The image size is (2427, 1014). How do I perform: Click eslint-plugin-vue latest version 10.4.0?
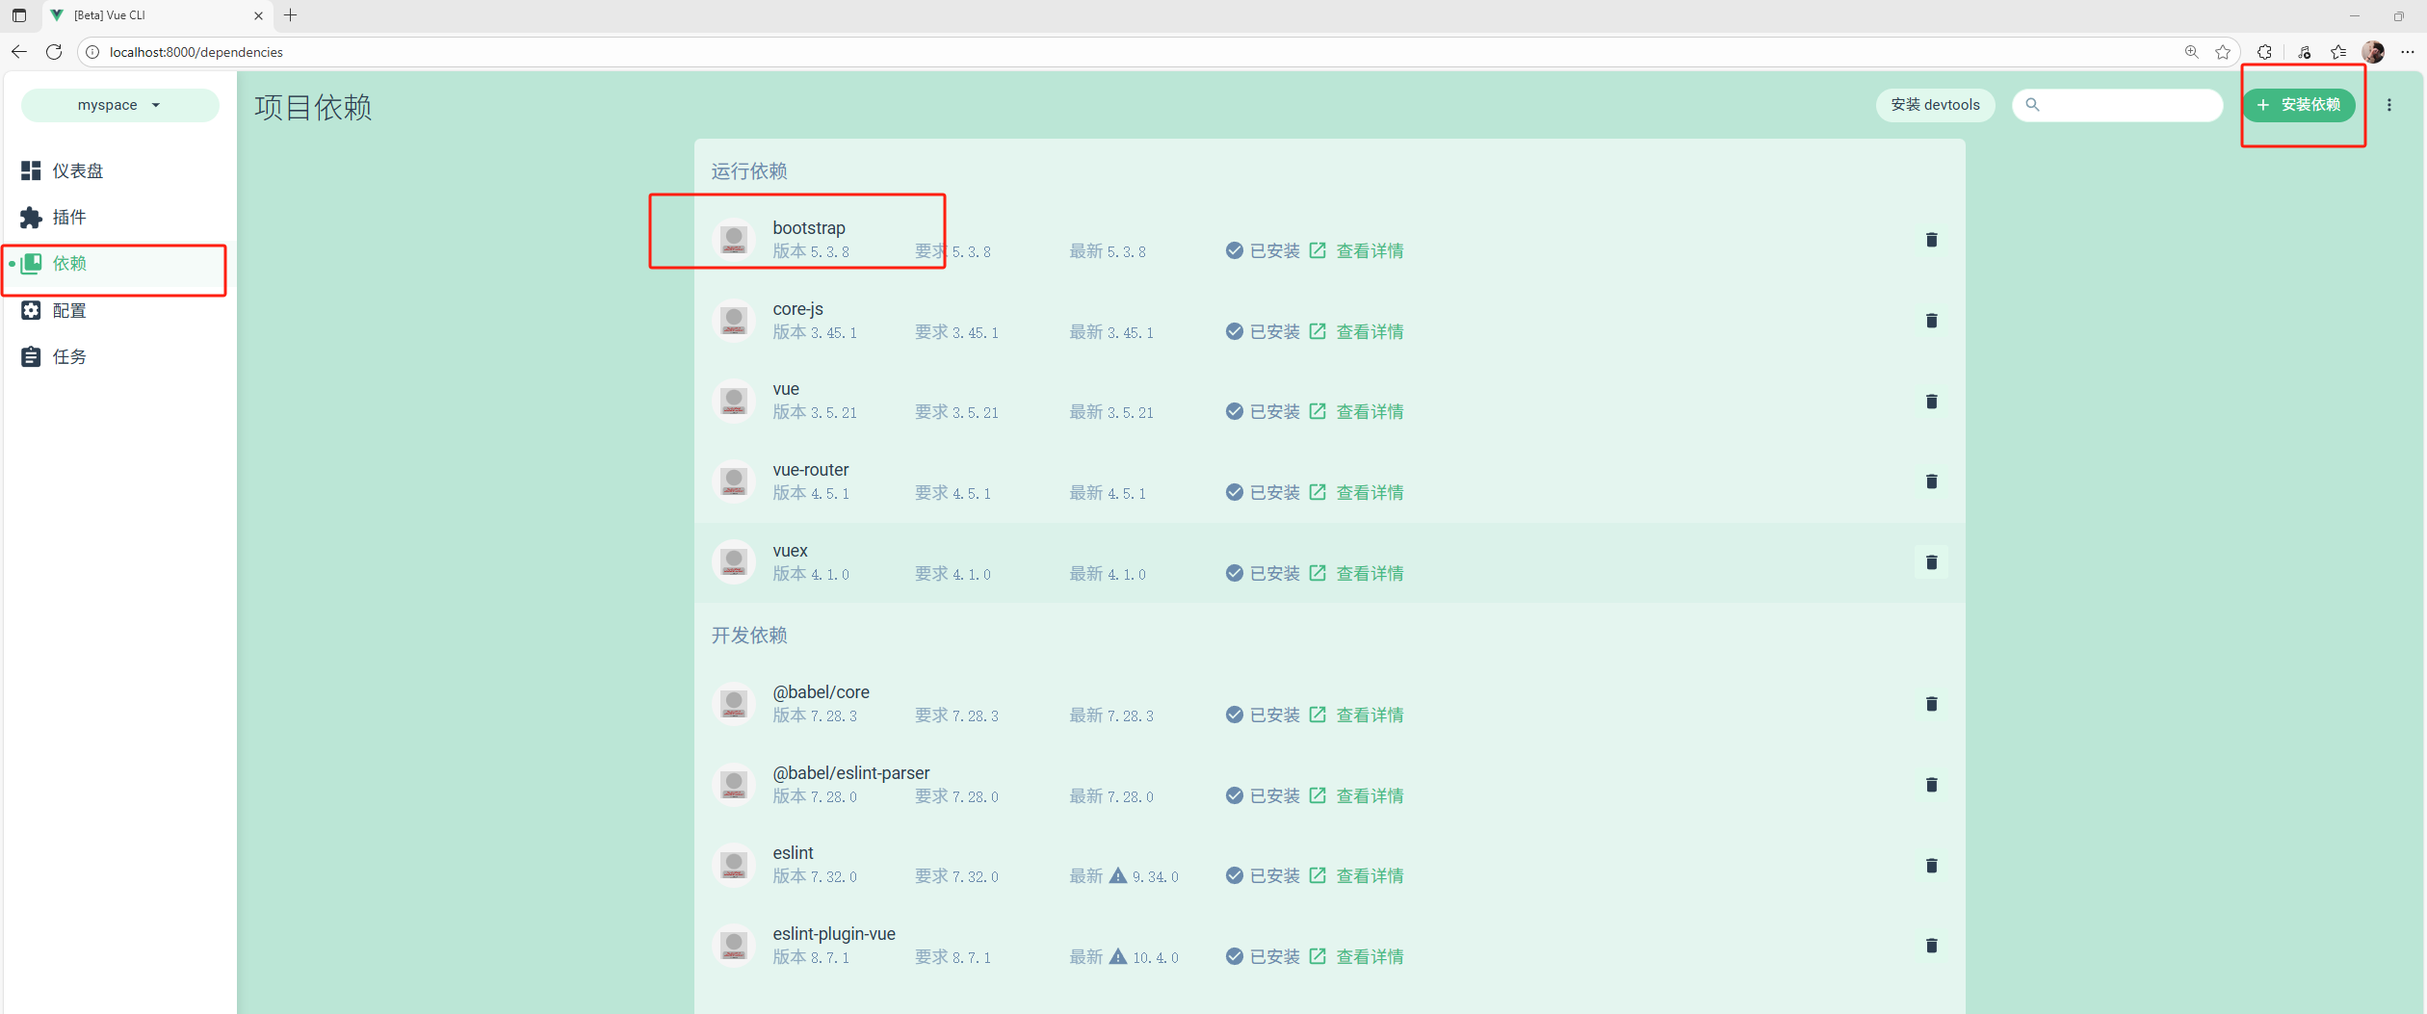pyautogui.click(x=1155, y=958)
